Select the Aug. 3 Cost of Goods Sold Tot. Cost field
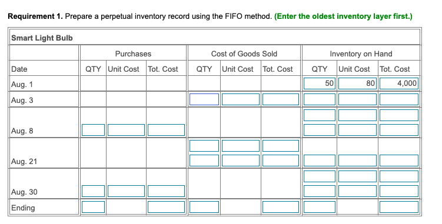The width and height of the screenshot is (442, 224). coord(281,99)
